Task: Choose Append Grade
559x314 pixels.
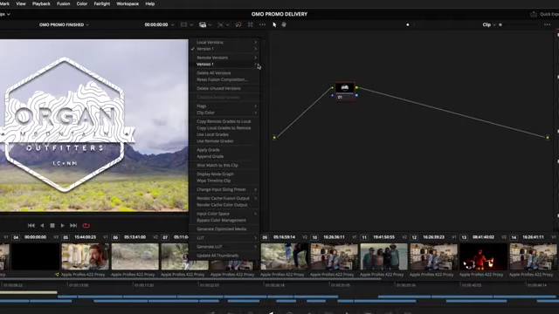Action: coord(224,157)
